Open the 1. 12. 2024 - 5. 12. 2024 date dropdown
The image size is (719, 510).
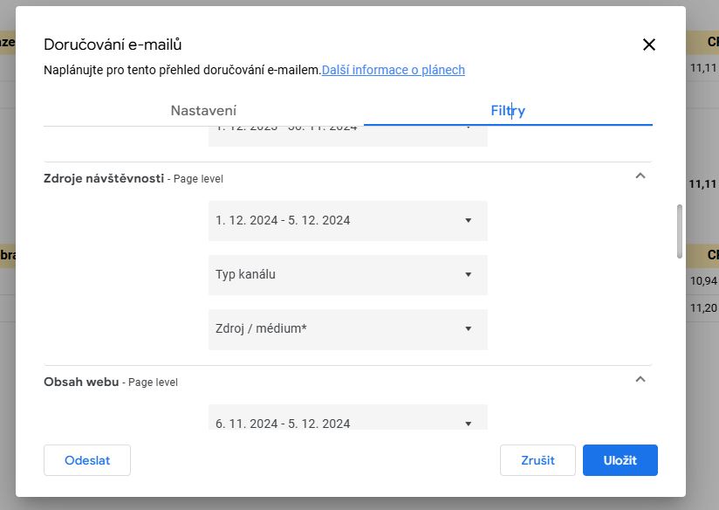[347, 220]
